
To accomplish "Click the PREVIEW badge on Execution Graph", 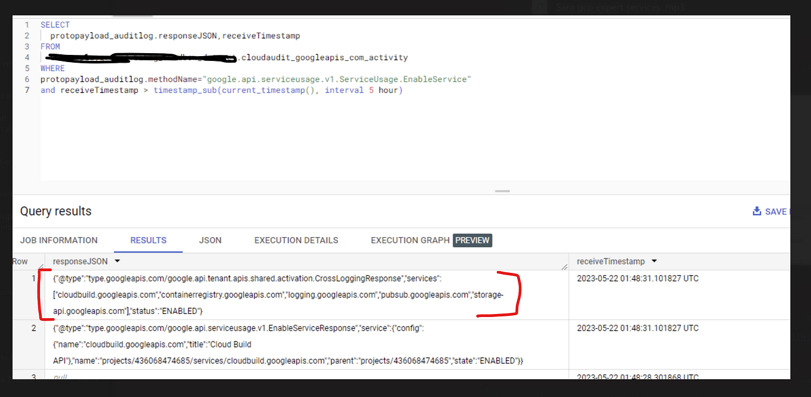I will [x=472, y=240].
